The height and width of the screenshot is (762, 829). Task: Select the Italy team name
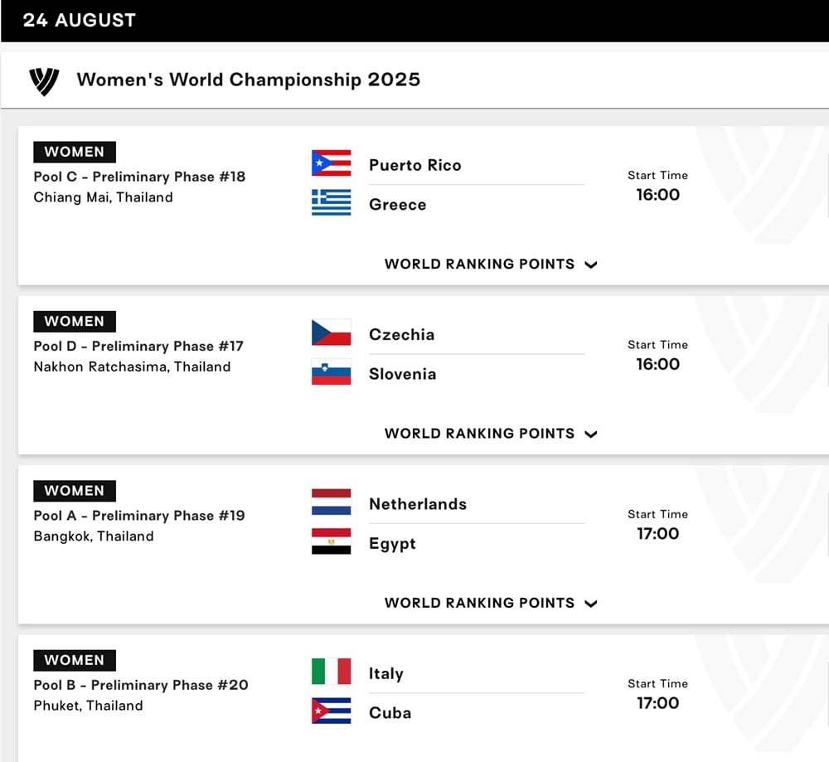386,673
